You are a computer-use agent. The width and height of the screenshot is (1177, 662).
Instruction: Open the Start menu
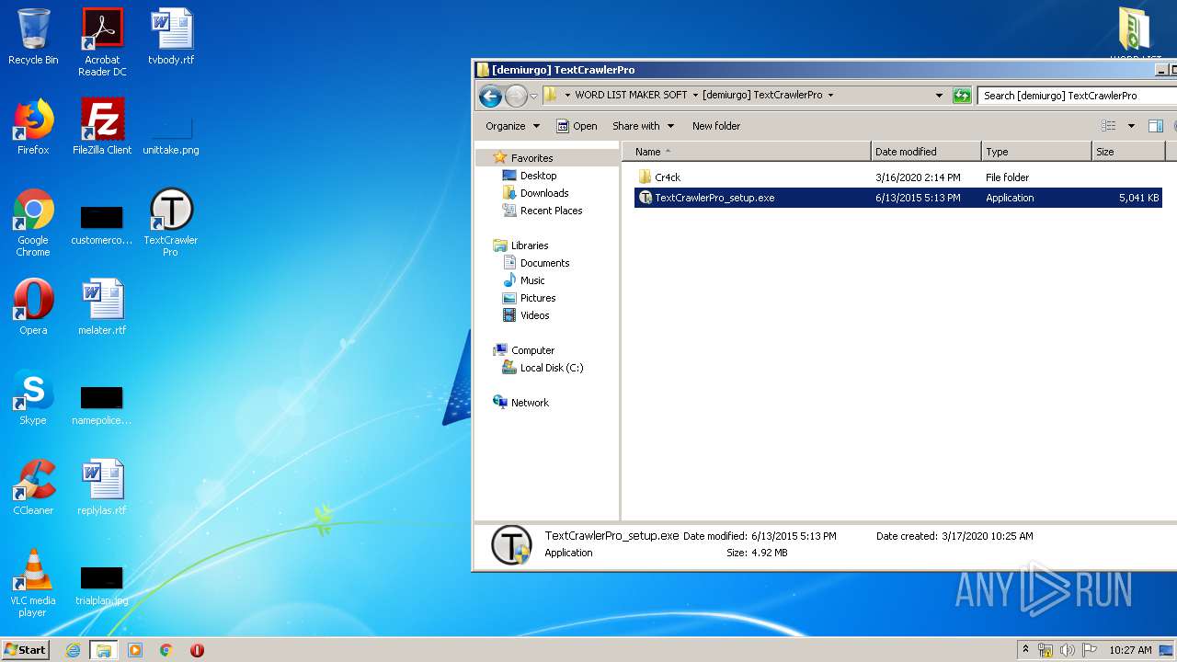[x=25, y=650]
